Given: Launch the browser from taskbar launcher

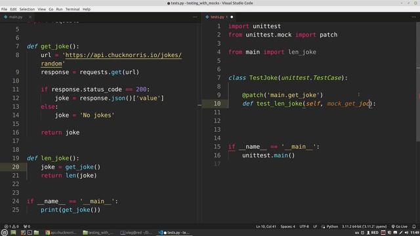Looking at the screenshot, I should pyautogui.click(x=23, y=233).
